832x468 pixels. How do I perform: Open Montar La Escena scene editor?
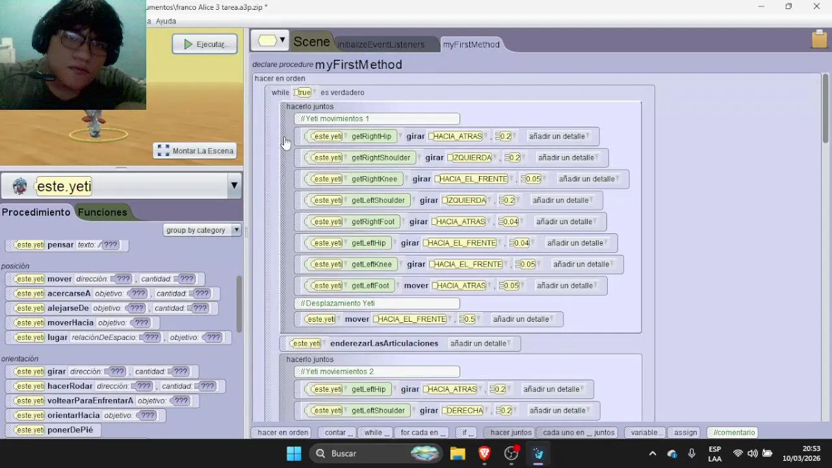(x=196, y=151)
